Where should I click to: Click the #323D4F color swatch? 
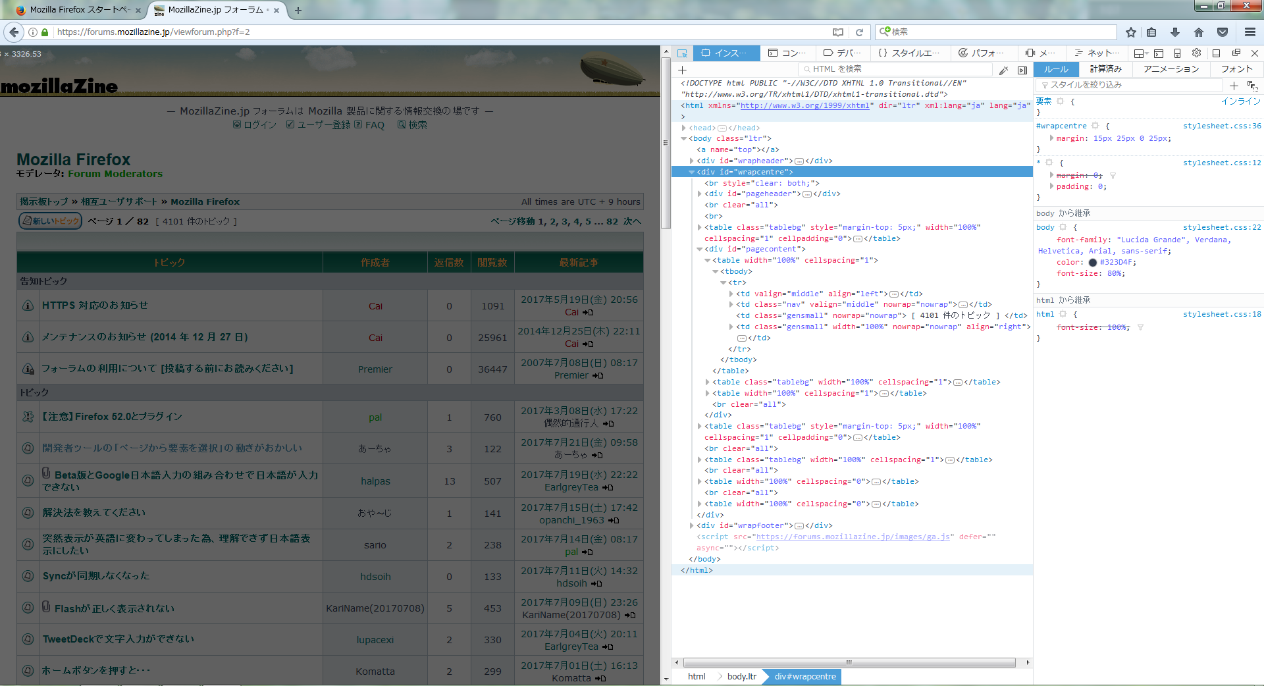(x=1093, y=262)
